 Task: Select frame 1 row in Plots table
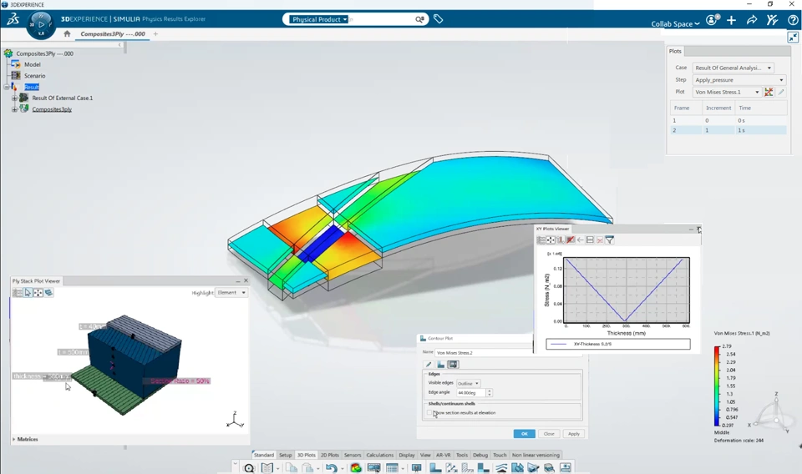(728, 120)
